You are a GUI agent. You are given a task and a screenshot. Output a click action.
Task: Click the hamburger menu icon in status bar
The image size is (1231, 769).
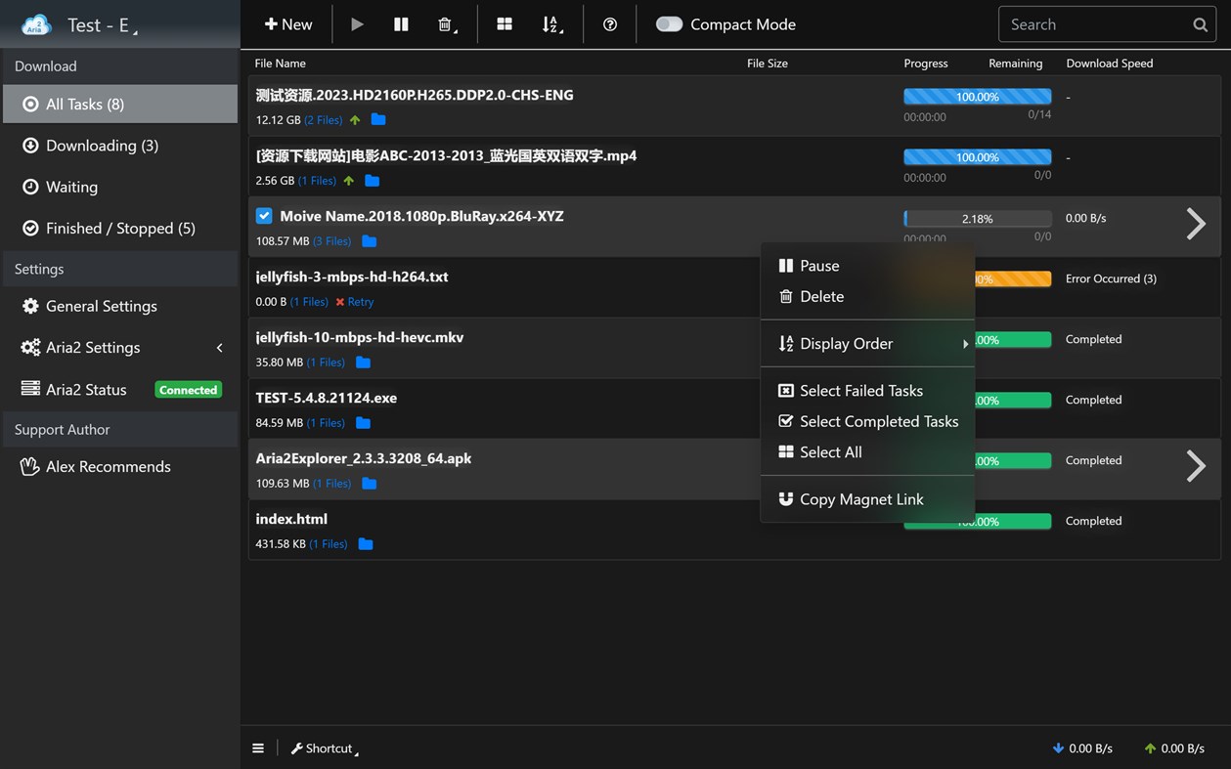258,748
